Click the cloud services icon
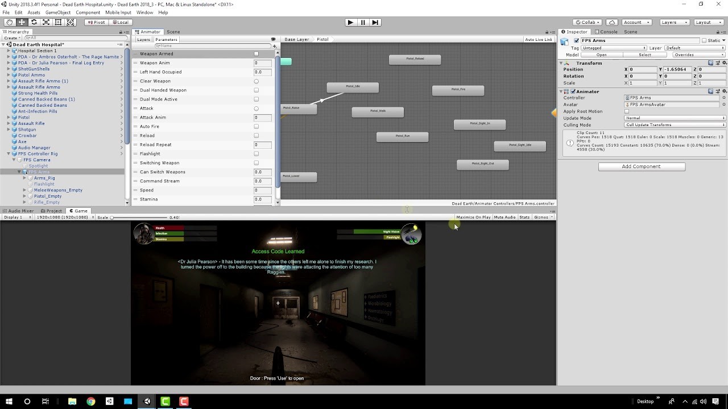The width and height of the screenshot is (728, 409). click(x=612, y=22)
